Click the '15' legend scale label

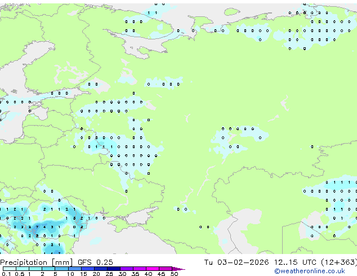pos(83,274)
